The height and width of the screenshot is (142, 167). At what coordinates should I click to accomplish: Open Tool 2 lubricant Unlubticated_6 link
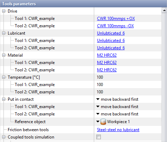click(111, 48)
